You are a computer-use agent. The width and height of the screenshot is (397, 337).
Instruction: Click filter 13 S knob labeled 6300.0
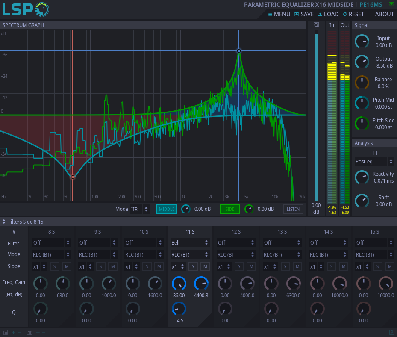pyautogui.click(x=294, y=284)
